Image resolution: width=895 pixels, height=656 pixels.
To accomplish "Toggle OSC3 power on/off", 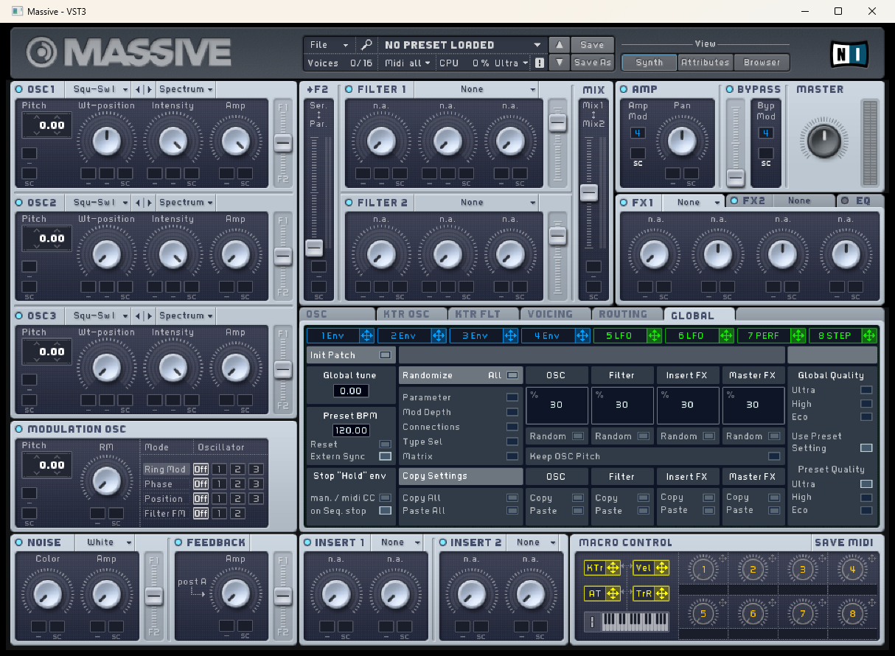I will point(19,315).
